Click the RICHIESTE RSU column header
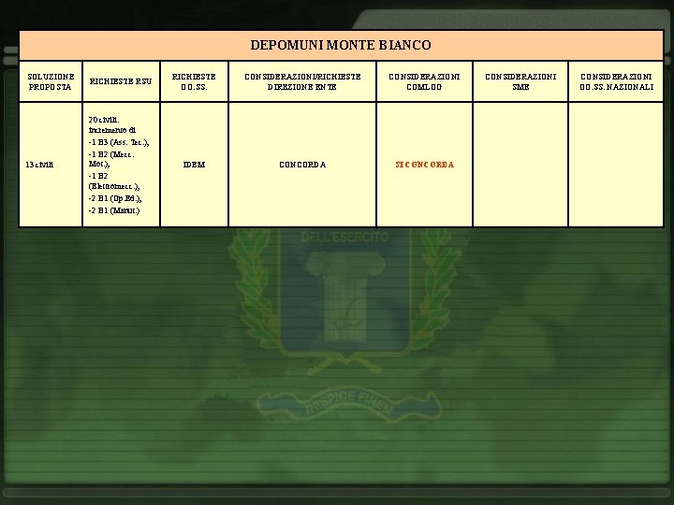The height and width of the screenshot is (505, 674). (121, 81)
